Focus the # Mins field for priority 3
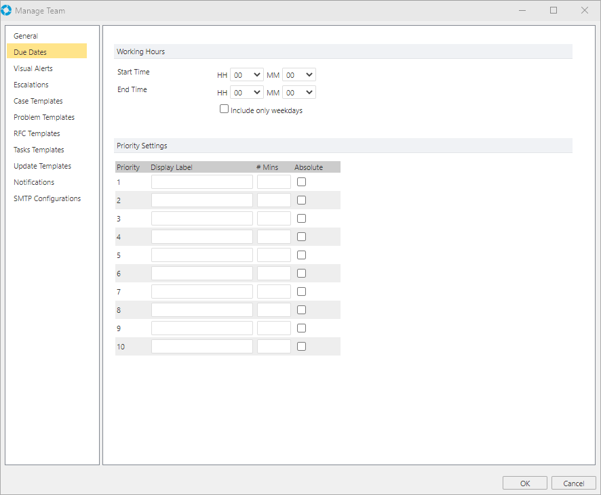Screen dimensions: 601x495 click(273, 218)
